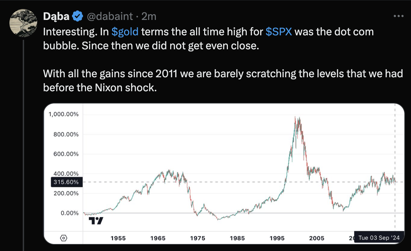This screenshot has height=251, width=411.
Task: Click the 1995 label on time axis
Action: 277,238
